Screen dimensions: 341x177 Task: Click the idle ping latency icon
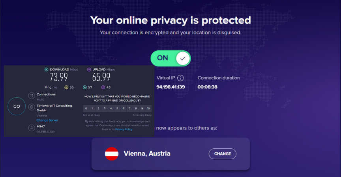pos(66,87)
